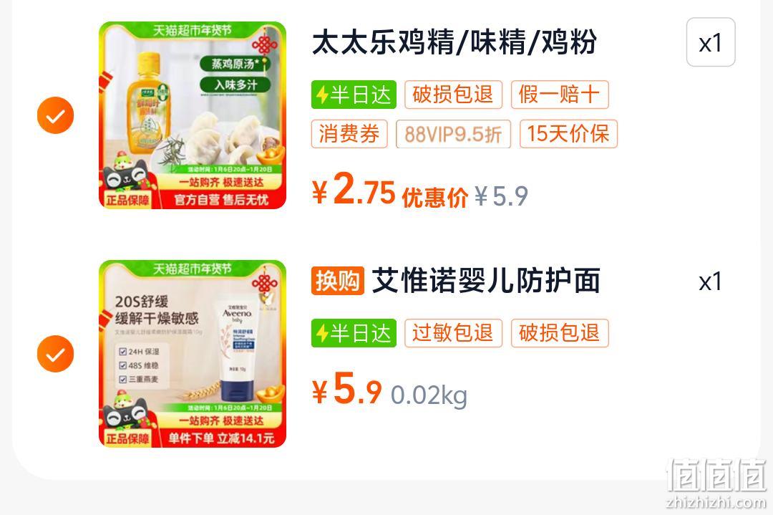The width and height of the screenshot is (773, 515).
Task: Tap the 消费券 coupon tag
Action: point(349,134)
